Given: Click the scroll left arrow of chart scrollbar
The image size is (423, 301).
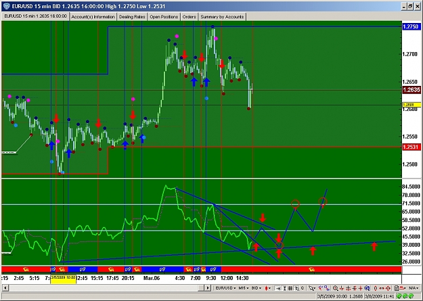Looking at the screenshot, I should click(5, 288).
